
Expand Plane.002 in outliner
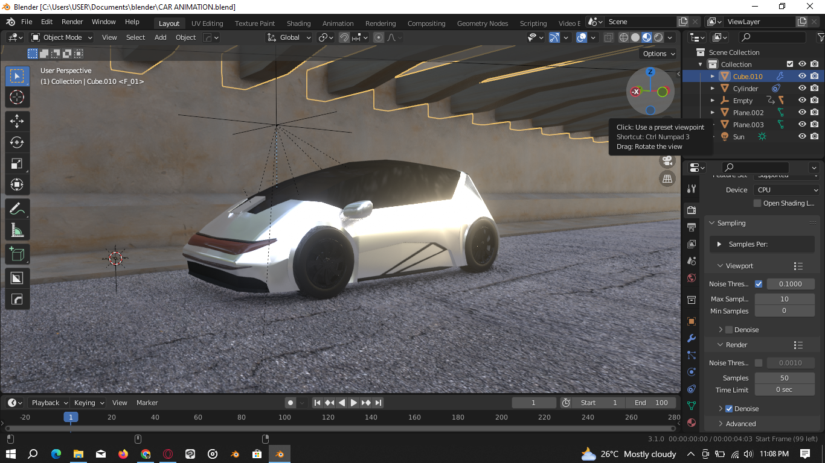tap(713, 113)
